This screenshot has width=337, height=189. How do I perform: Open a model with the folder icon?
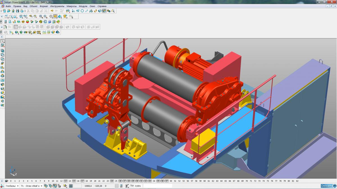coord(9,11)
